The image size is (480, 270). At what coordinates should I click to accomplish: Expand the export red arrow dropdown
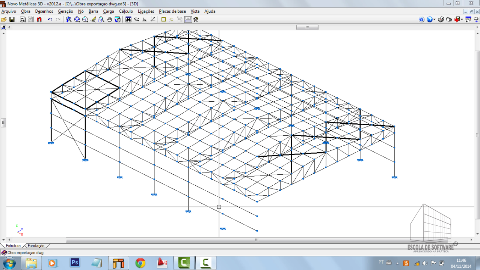tap(462, 19)
